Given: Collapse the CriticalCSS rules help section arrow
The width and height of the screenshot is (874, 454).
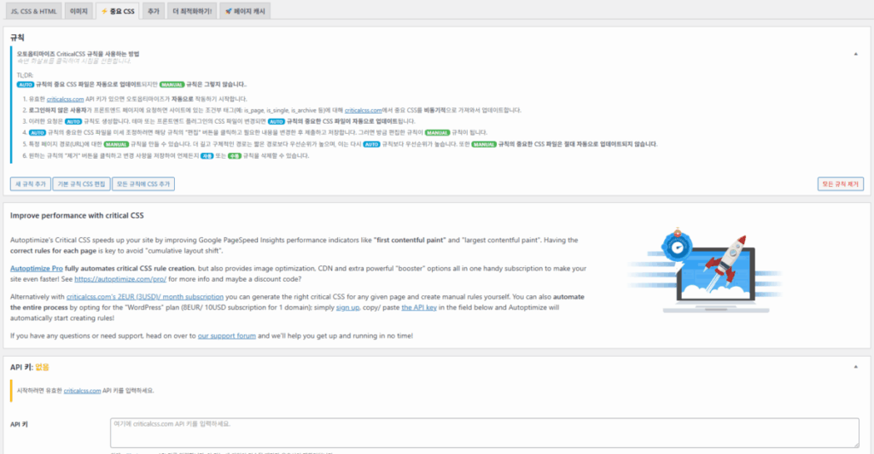Looking at the screenshot, I should click(856, 53).
